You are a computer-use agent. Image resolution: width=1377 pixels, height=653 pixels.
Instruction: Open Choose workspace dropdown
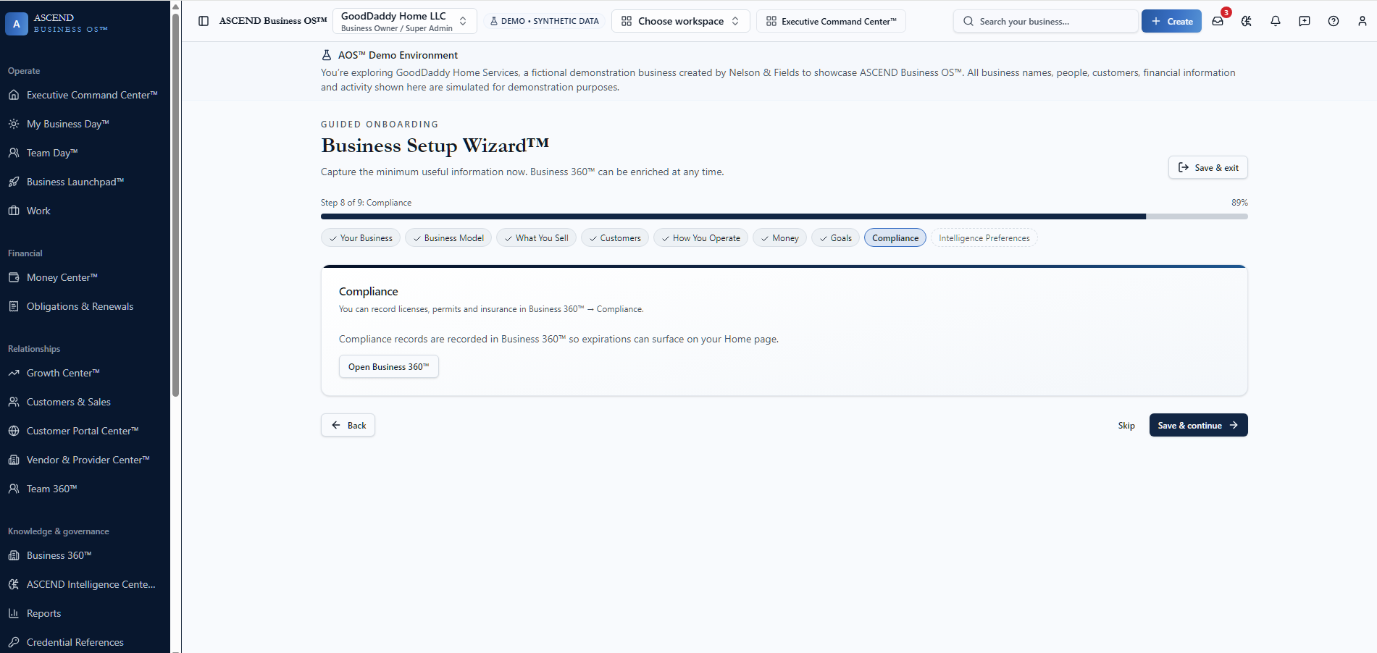point(680,21)
